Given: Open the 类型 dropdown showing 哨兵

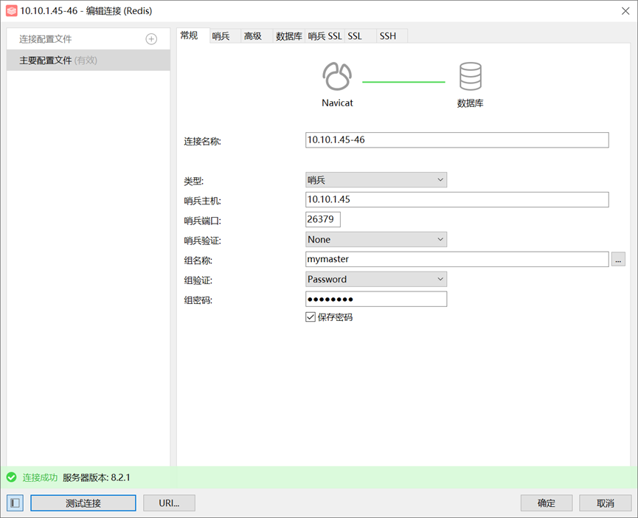Looking at the screenshot, I should pos(376,180).
